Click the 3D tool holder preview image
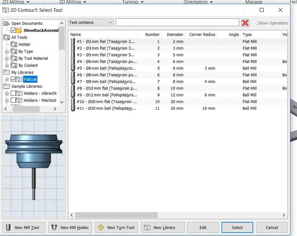 tap(34, 167)
